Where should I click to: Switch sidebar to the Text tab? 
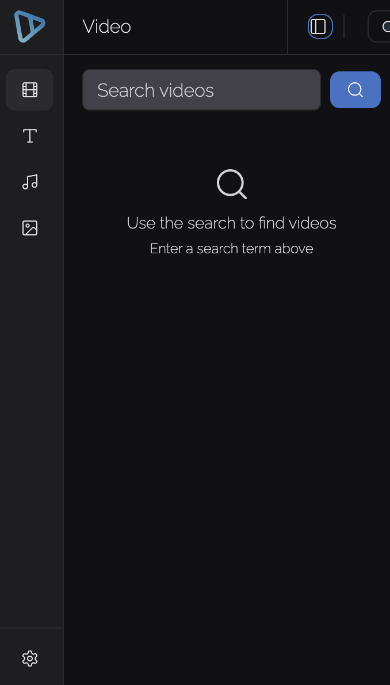pos(30,136)
